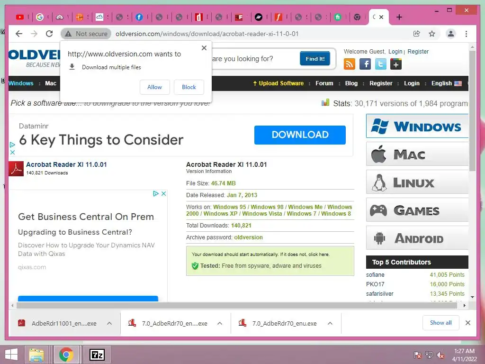Open contributor PKO17 profile
Screen dimensions: 485x364
pyautogui.click(x=375, y=284)
